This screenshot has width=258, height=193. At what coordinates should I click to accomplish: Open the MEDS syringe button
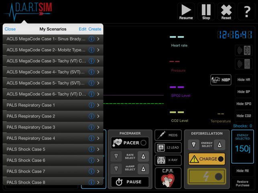pos(168,135)
